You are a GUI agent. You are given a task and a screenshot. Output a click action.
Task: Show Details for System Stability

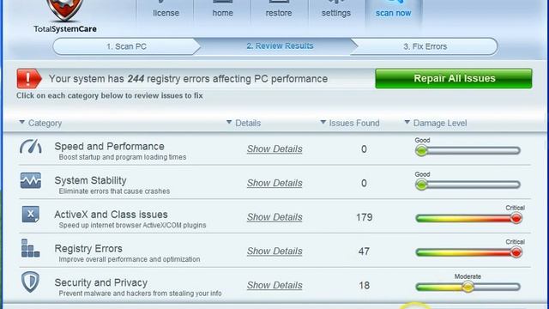tap(274, 183)
